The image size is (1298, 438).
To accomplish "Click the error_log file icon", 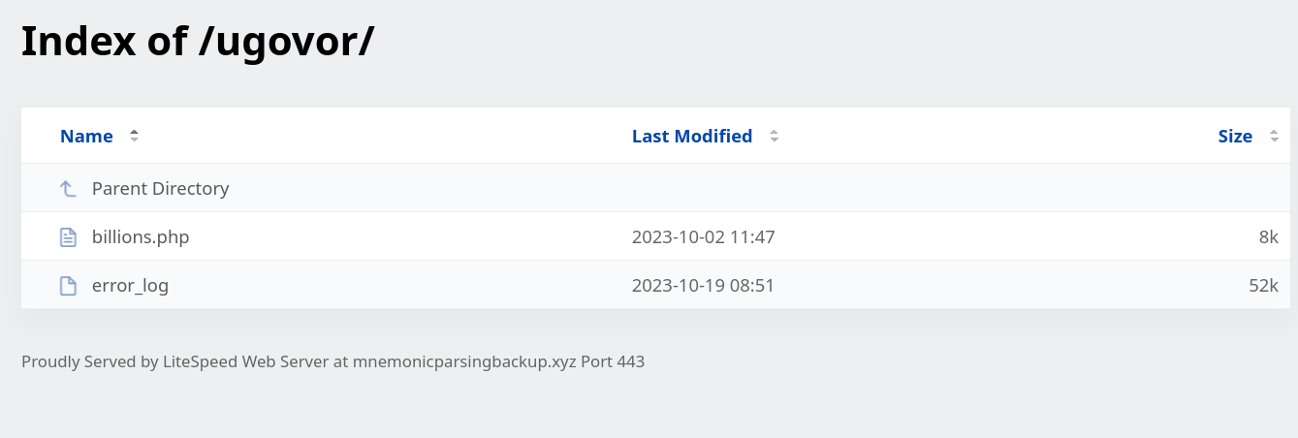I will point(68,286).
